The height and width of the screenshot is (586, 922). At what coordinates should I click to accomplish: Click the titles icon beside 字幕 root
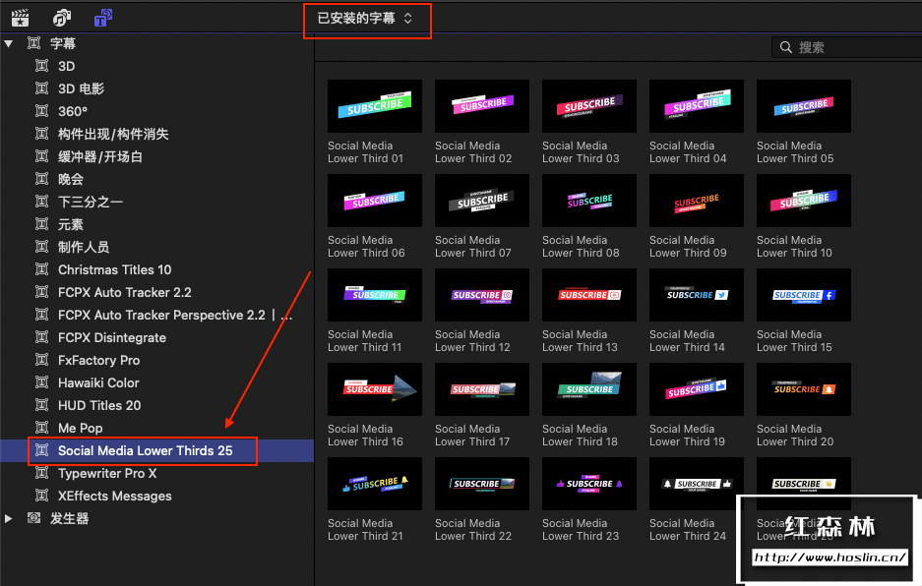34,43
